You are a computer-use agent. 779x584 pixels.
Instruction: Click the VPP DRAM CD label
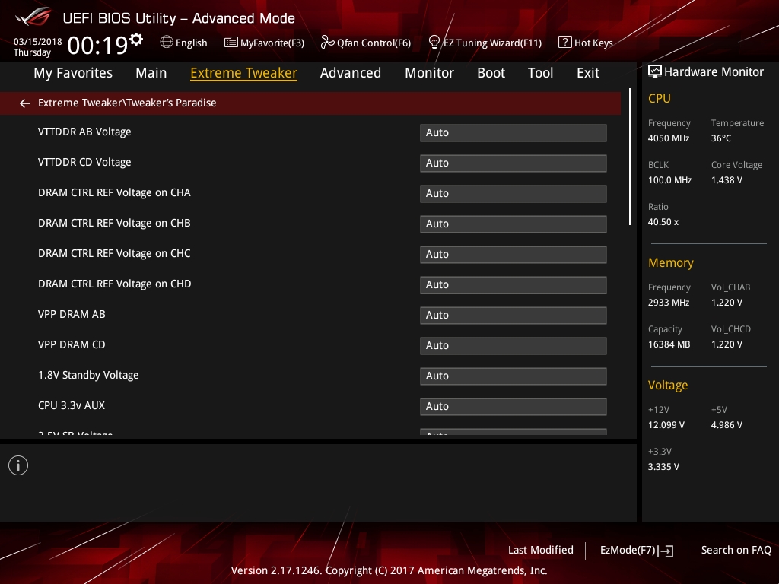point(72,344)
